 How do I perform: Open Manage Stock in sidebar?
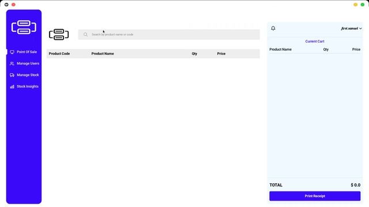28,75
